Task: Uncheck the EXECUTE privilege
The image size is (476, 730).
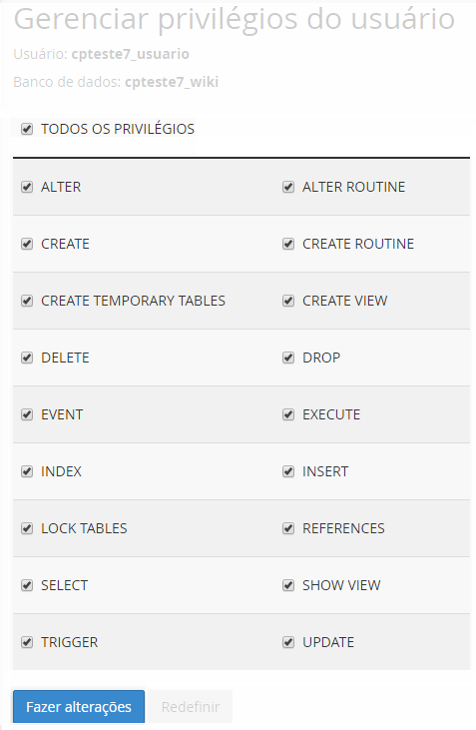Action: [x=288, y=414]
